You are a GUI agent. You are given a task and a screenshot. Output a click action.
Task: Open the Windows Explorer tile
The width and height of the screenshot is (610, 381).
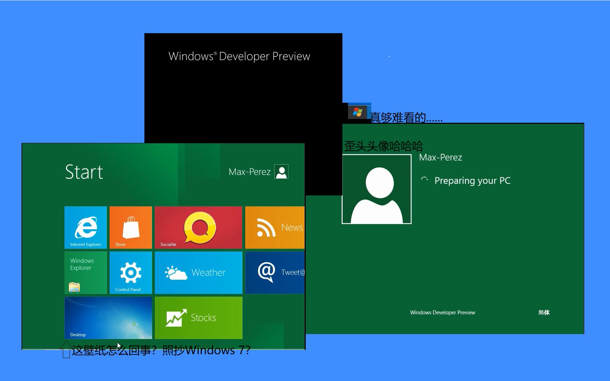(86, 273)
